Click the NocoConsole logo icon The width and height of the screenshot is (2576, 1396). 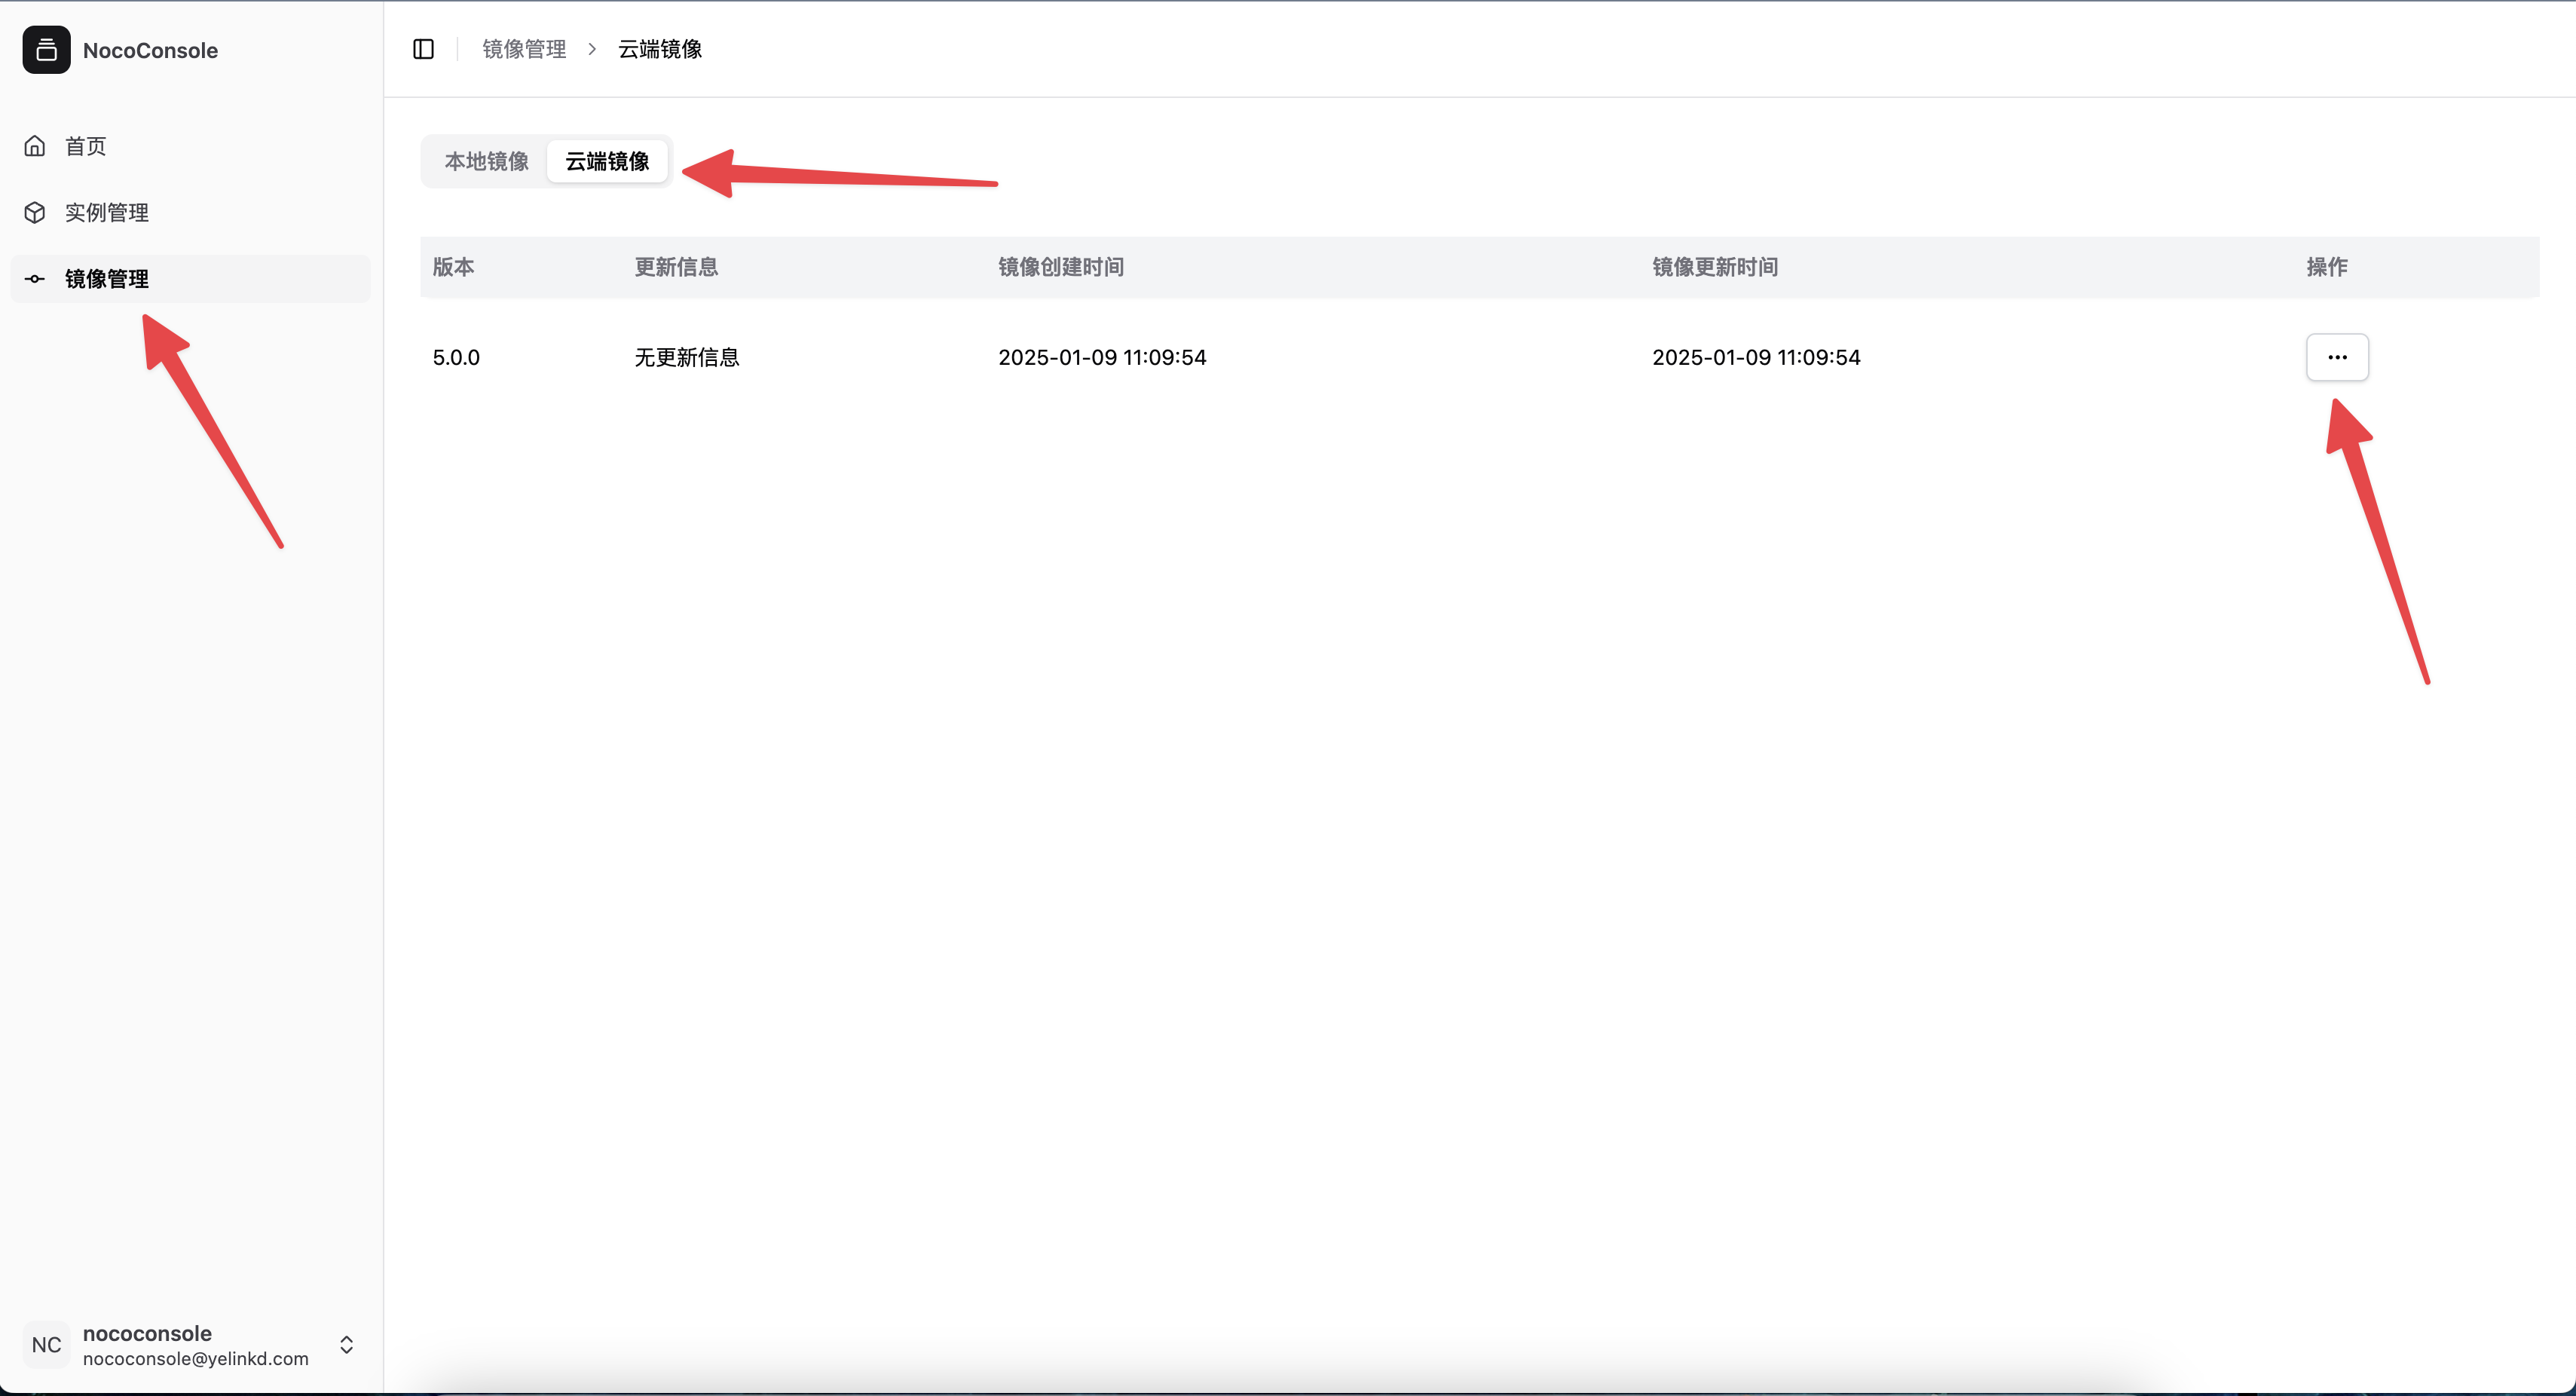tap(46, 50)
